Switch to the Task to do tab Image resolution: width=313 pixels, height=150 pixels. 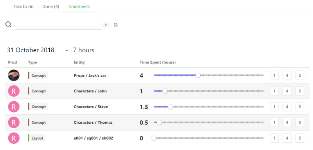pos(23,7)
